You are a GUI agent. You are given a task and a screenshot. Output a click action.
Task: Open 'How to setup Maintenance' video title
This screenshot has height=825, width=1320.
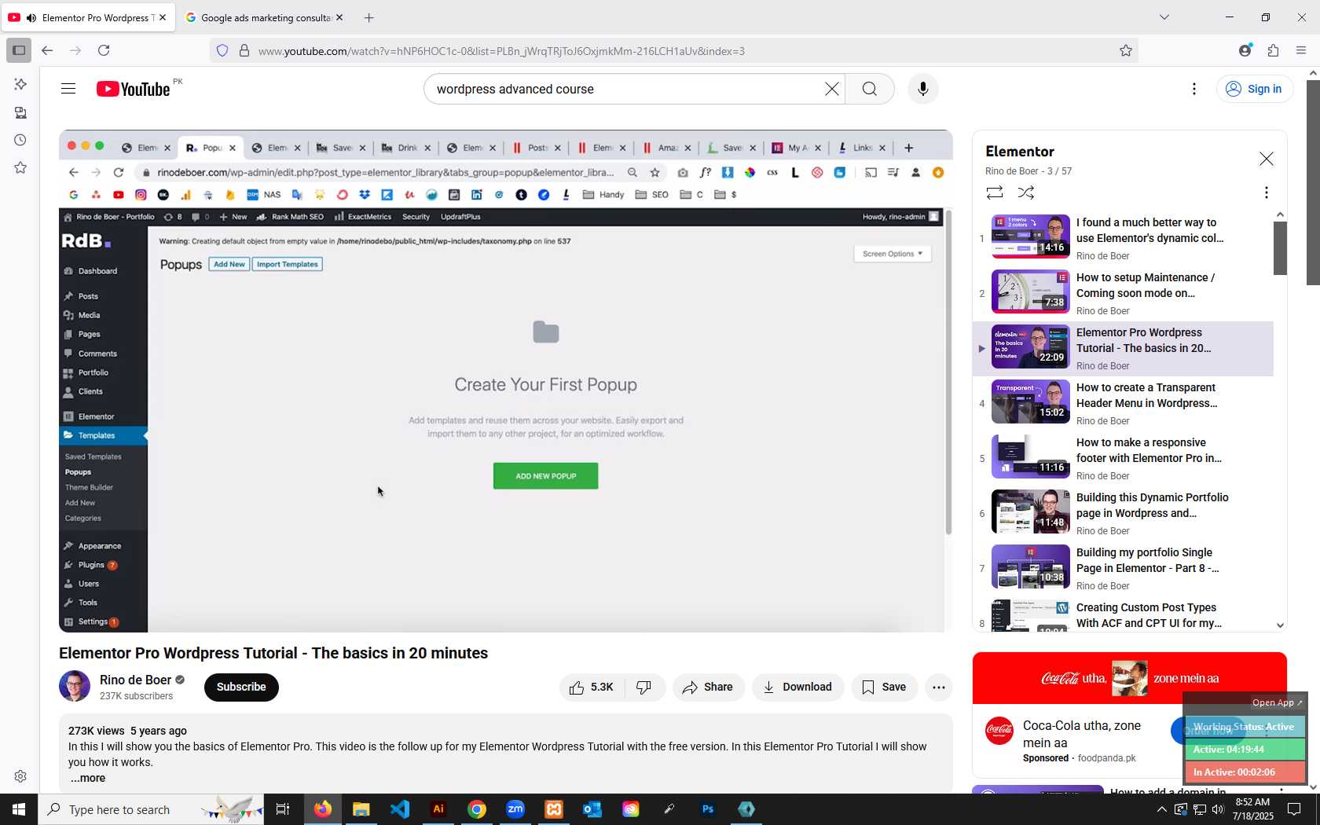(x=1146, y=285)
